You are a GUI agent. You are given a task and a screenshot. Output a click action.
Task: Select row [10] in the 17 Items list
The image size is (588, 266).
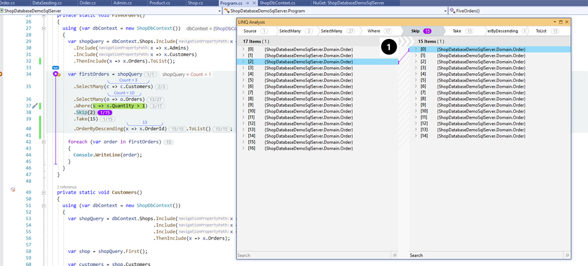point(317,111)
